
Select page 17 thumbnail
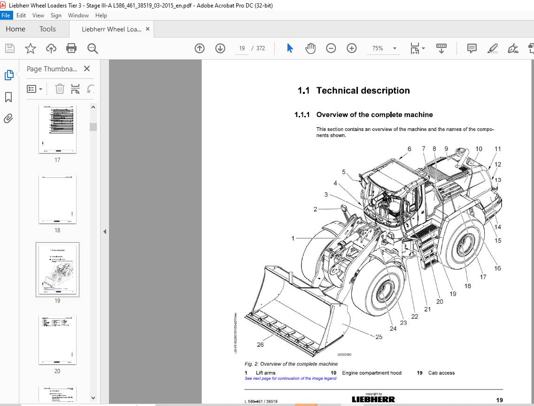point(57,129)
